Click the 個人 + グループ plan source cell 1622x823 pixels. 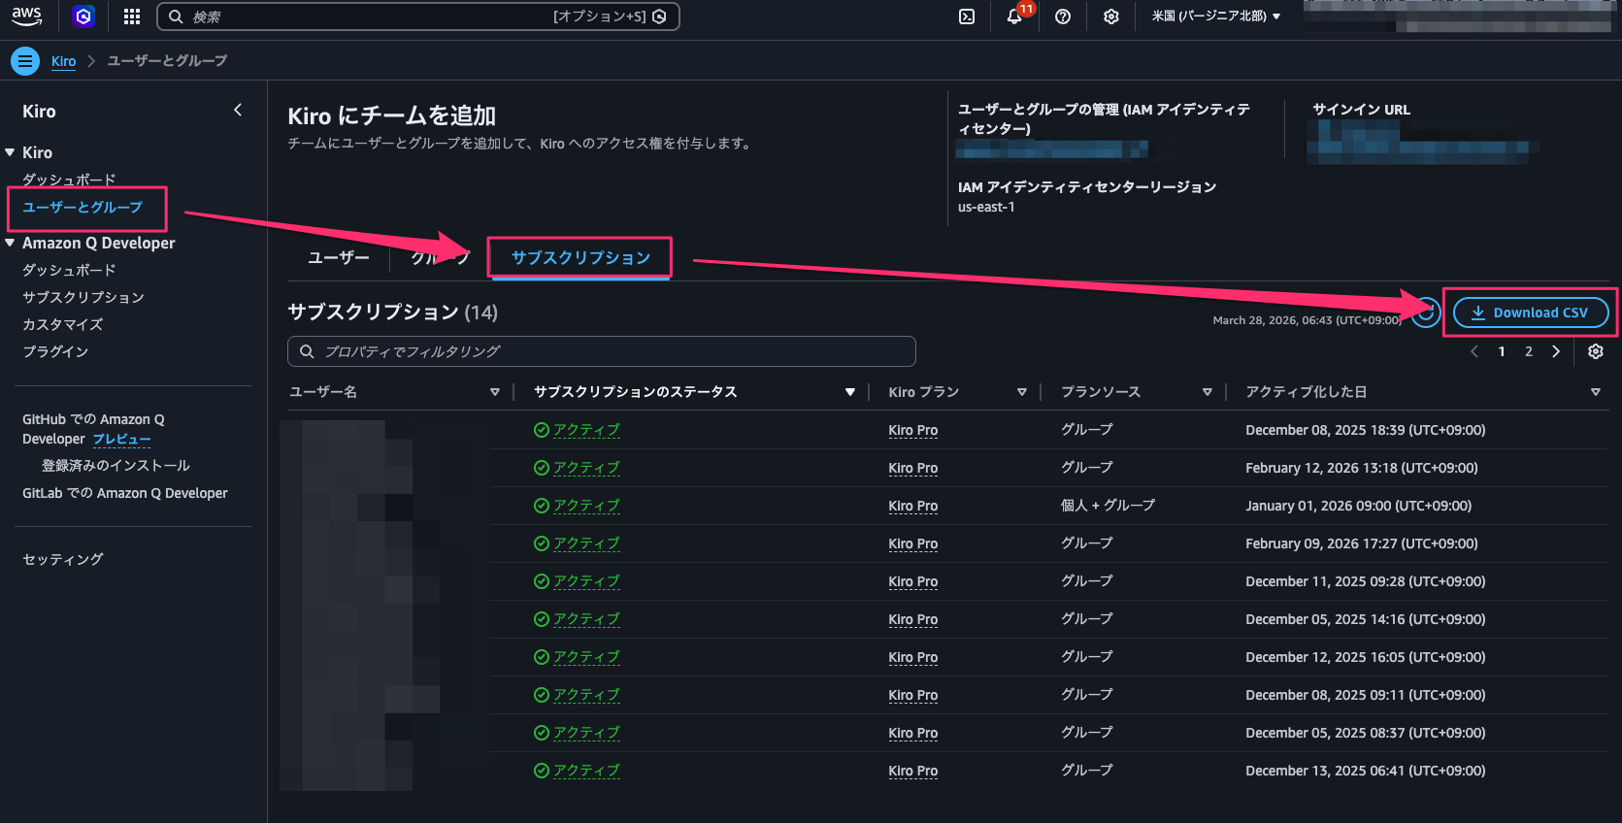coord(1108,506)
